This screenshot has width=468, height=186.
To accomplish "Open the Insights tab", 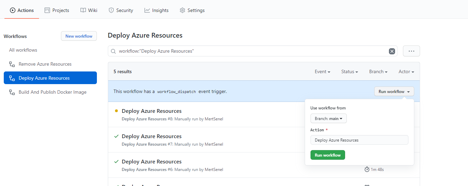I will (x=156, y=10).
